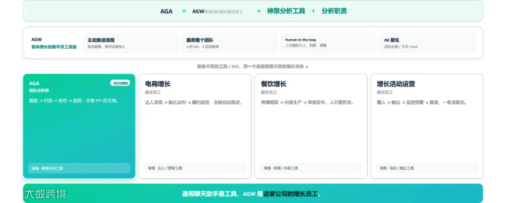This screenshot has width=506, height=203.
Task: Click the 分析职责 text in the formula bar
Action: (x=334, y=11)
